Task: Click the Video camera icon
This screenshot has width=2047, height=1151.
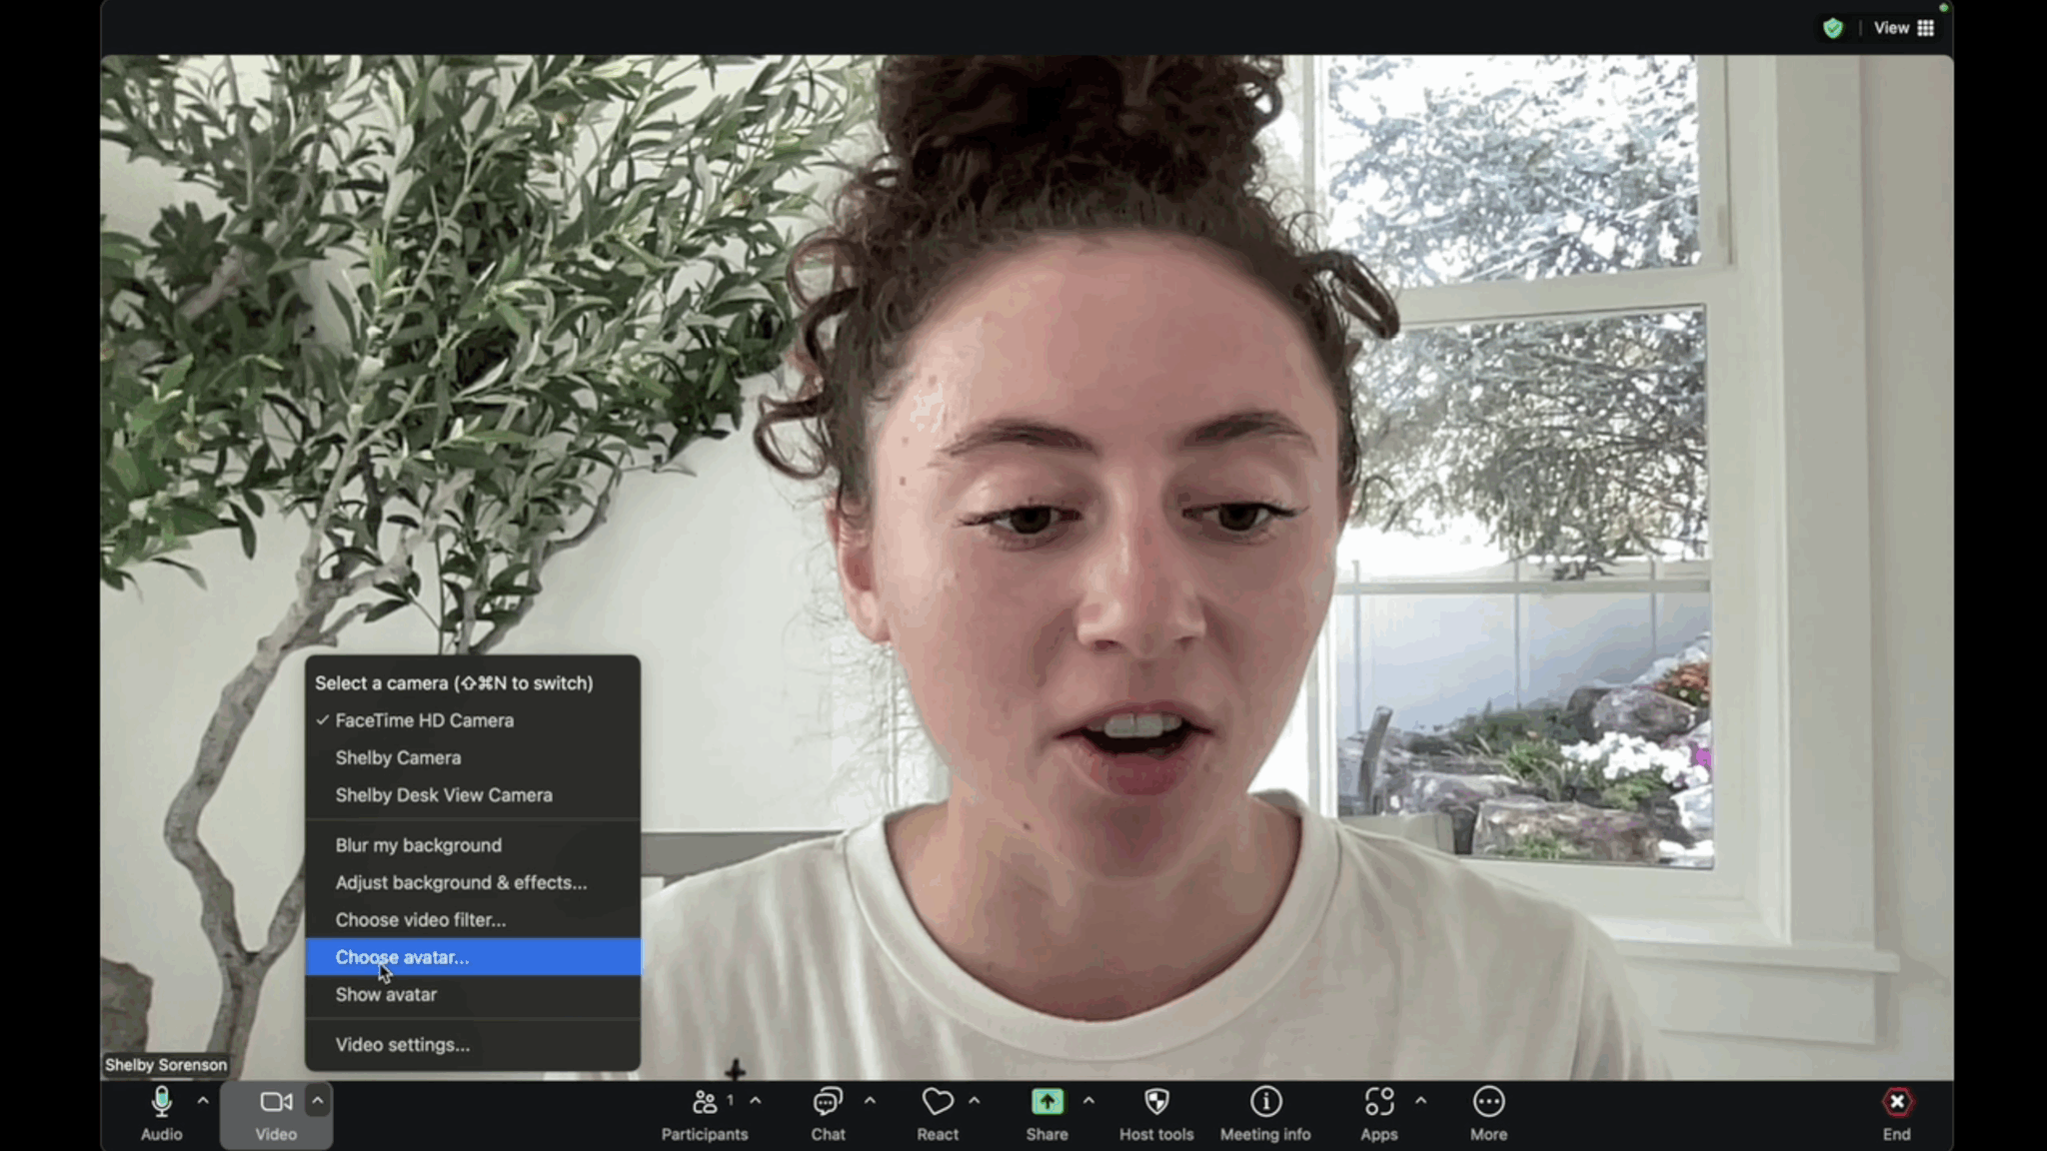Action: (x=276, y=1102)
